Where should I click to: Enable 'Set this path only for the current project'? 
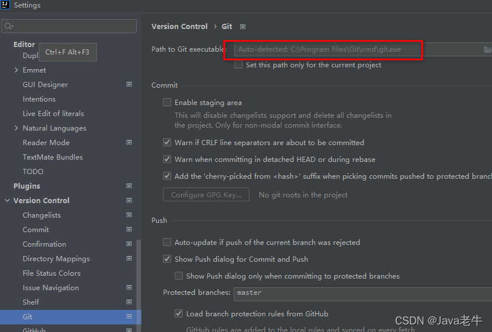pyautogui.click(x=238, y=64)
